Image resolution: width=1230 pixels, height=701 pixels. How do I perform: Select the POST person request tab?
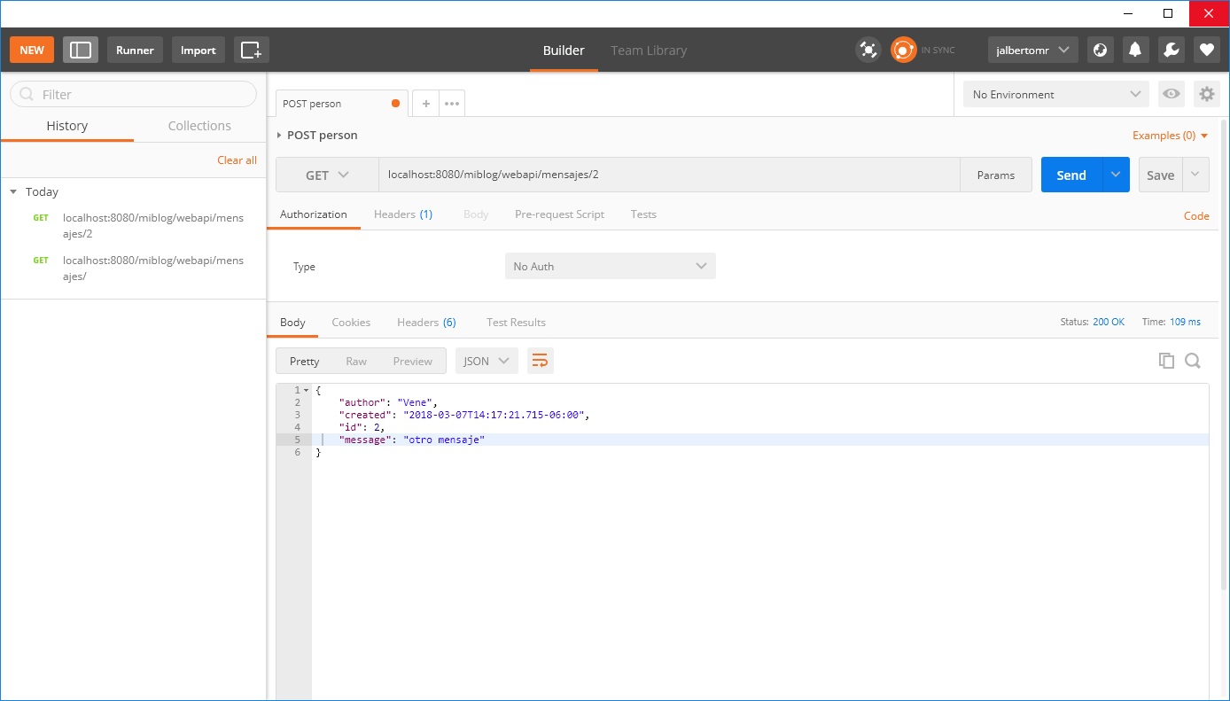(342, 104)
